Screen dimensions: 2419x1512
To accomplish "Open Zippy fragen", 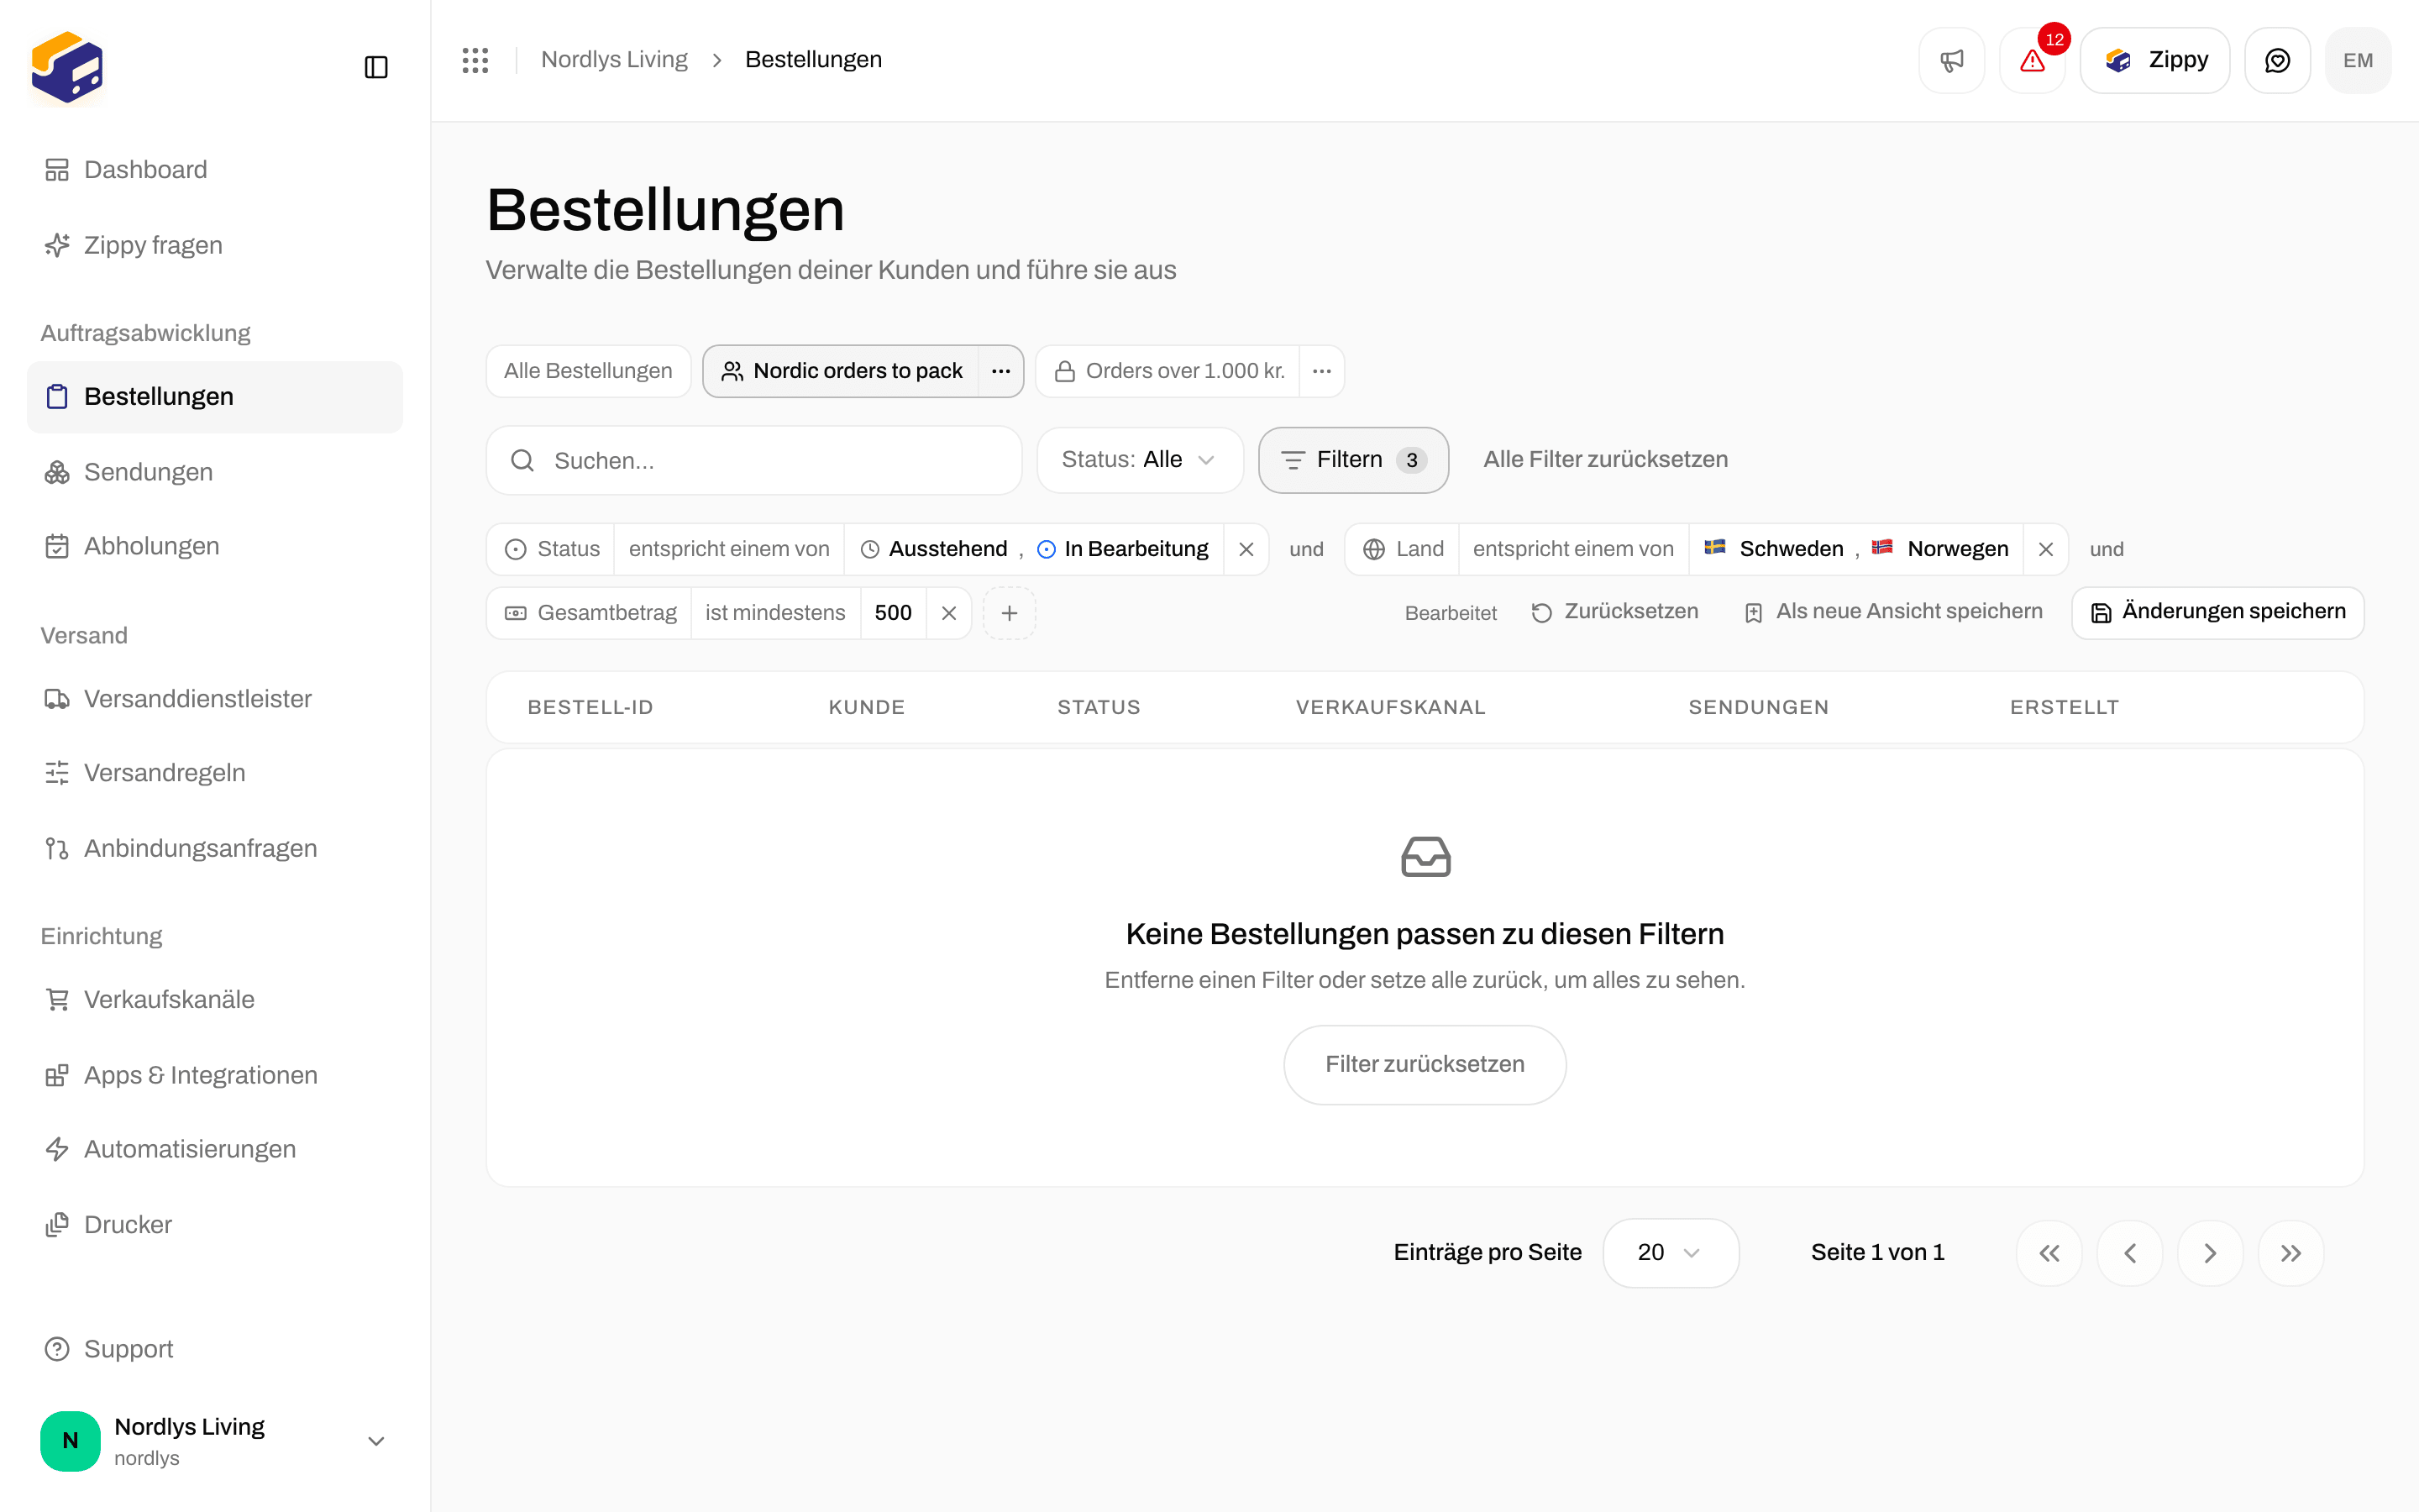I will (x=214, y=245).
